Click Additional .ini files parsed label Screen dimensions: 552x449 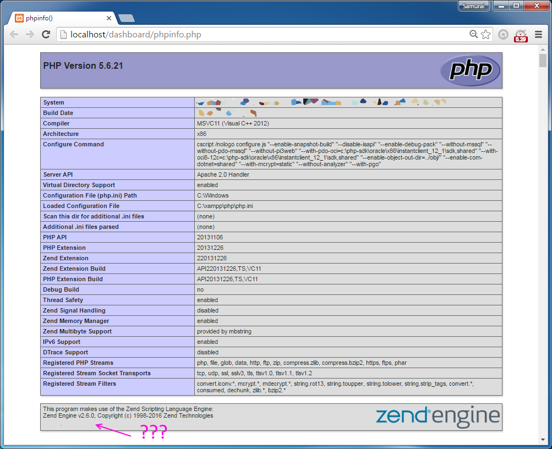click(80, 227)
